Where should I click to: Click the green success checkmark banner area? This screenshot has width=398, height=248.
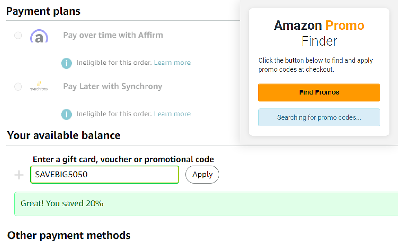124,204
